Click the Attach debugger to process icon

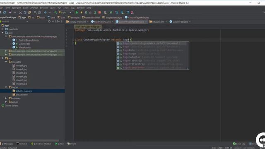95,12
